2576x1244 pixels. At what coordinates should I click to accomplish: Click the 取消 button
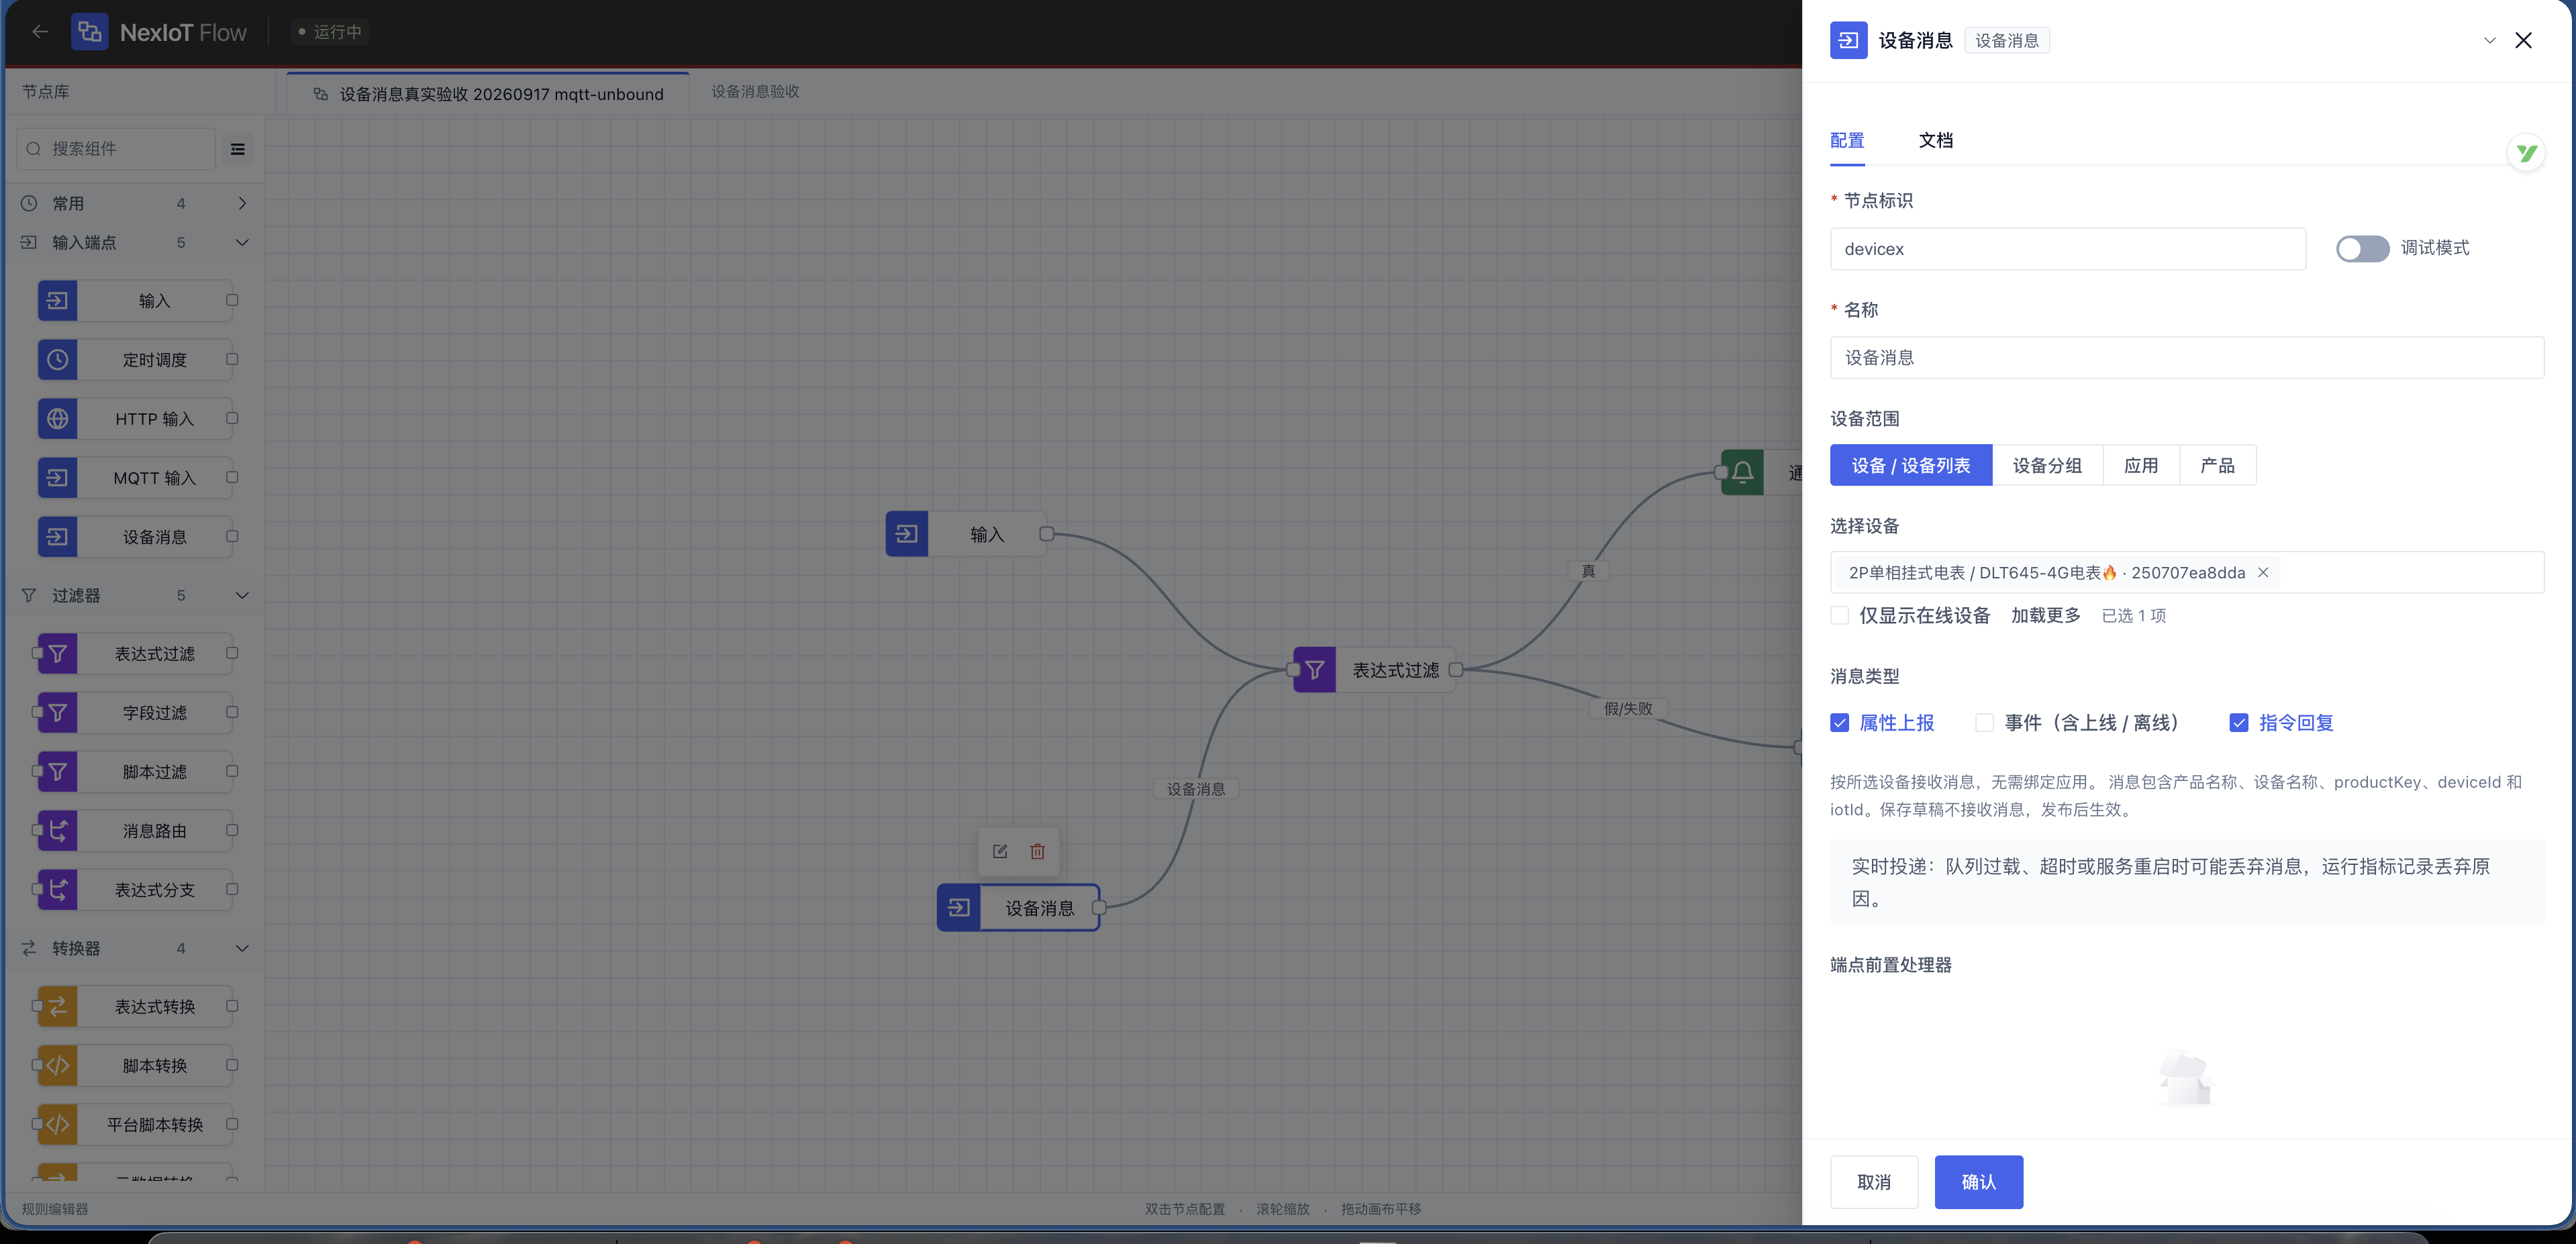[1874, 1182]
